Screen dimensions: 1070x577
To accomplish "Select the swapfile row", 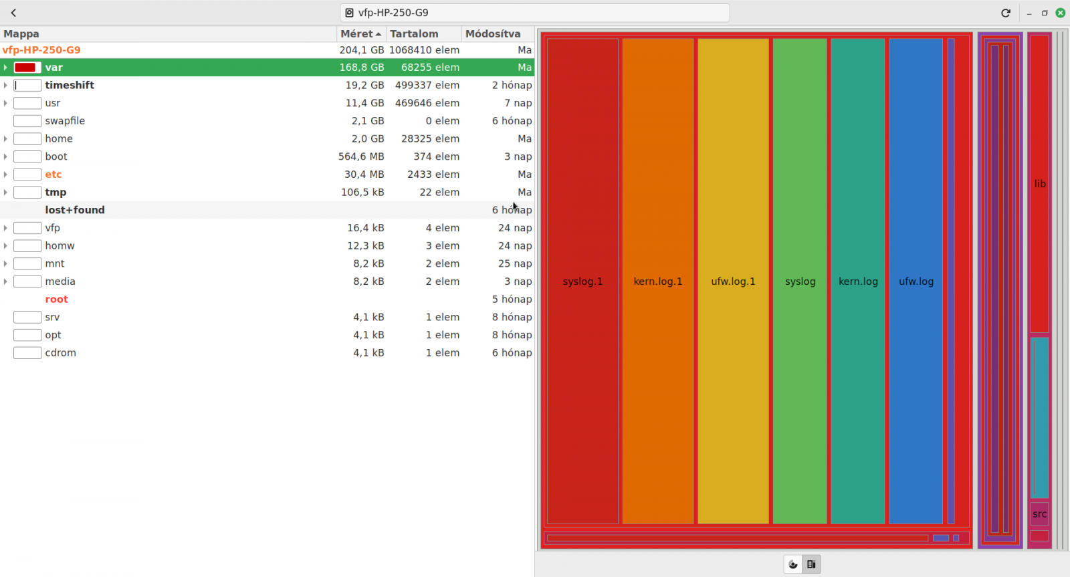I will (x=267, y=121).
